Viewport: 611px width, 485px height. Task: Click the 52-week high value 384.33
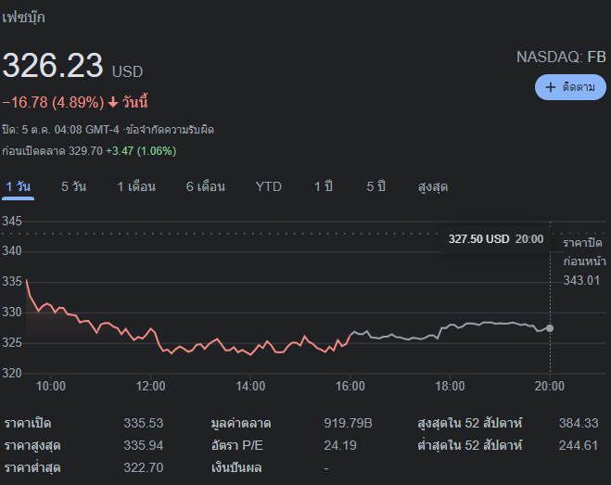point(579,423)
